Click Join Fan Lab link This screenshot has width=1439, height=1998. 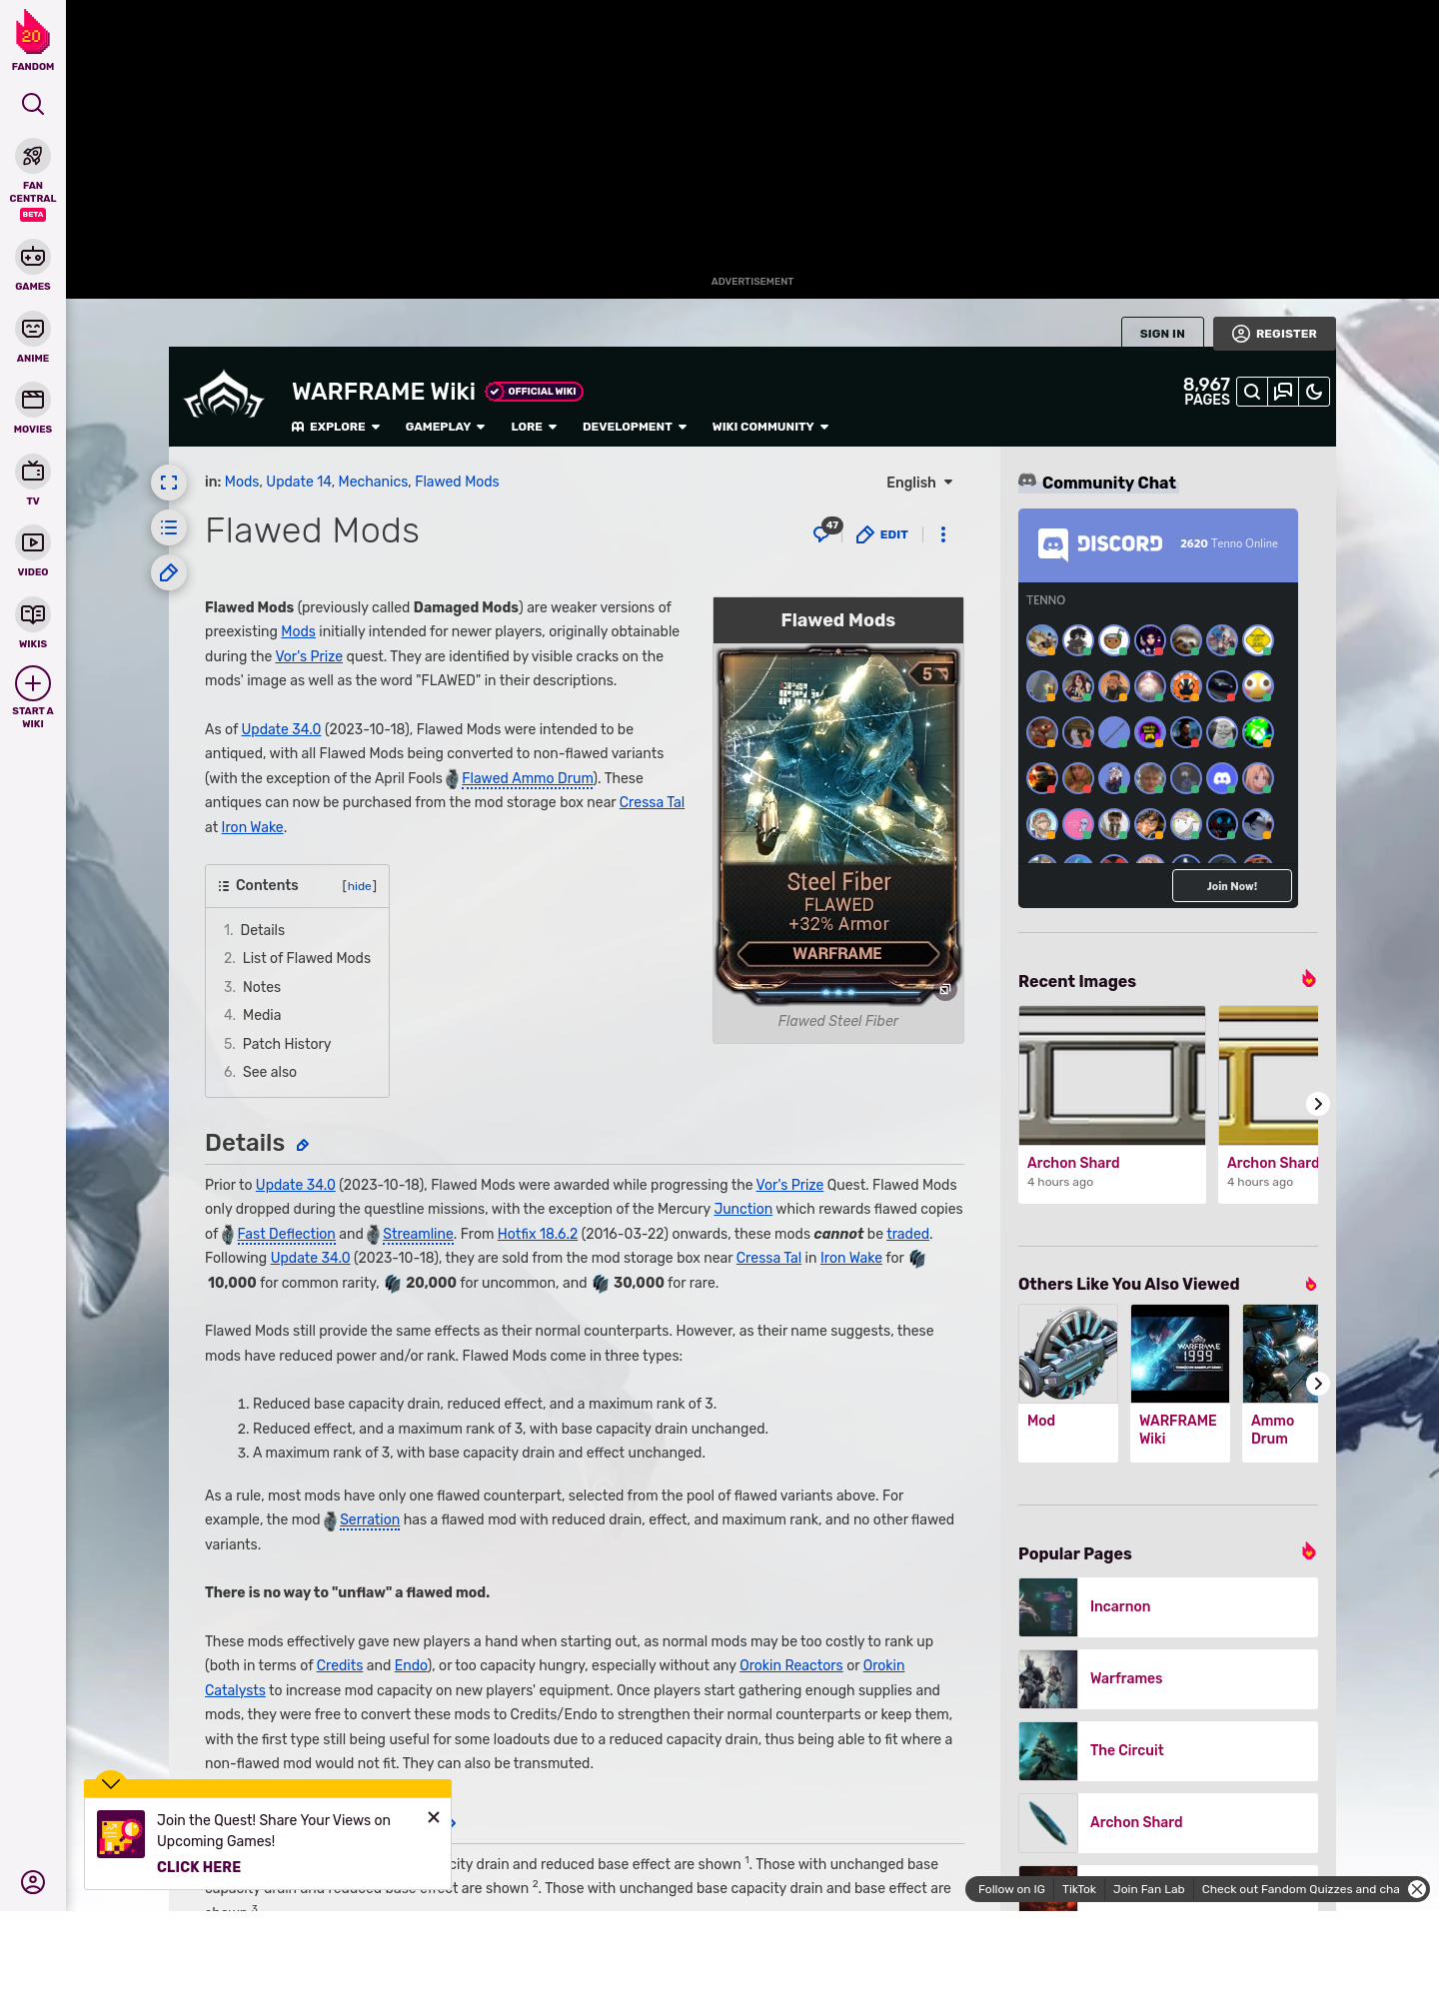[x=1148, y=1889]
